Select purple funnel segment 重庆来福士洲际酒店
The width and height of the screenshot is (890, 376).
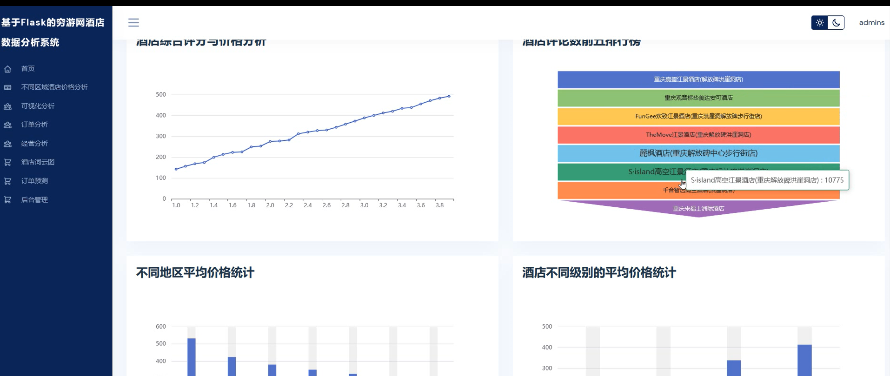click(698, 208)
